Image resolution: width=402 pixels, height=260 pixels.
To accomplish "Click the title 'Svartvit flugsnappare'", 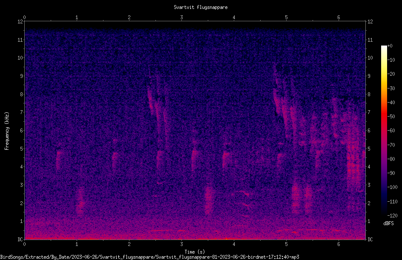I will pyautogui.click(x=201, y=7).
